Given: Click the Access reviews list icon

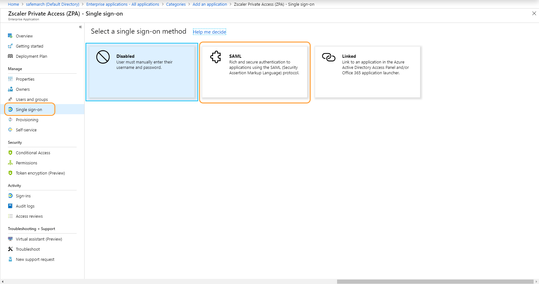Looking at the screenshot, I should pos(10,216).
